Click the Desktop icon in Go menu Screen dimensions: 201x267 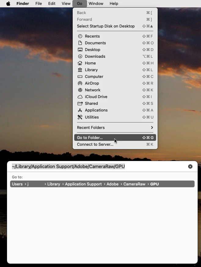pos(80,50)
